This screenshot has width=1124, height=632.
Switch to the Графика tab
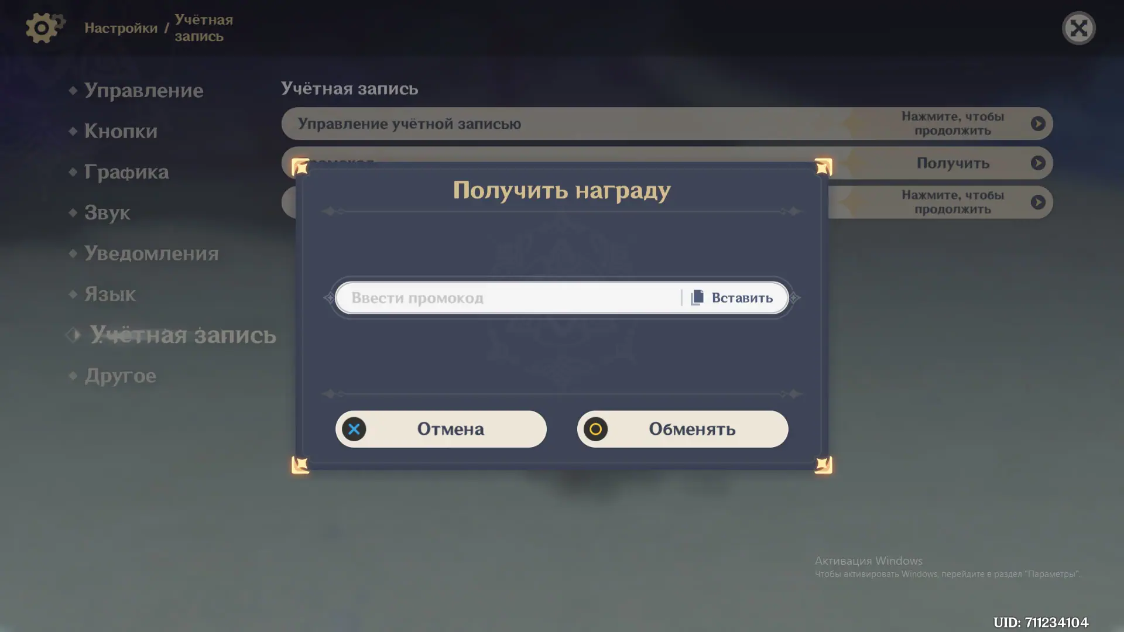pos(126,172)
